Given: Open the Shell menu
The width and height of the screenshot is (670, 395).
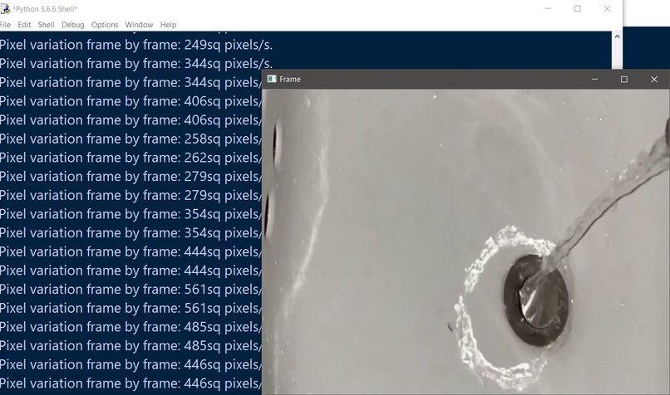Looking at the screenshot, I should [x=47, y=25].
